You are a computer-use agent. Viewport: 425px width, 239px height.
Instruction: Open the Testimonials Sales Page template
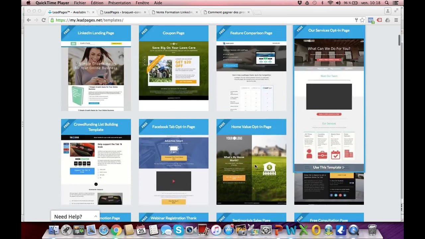point(251,217)
